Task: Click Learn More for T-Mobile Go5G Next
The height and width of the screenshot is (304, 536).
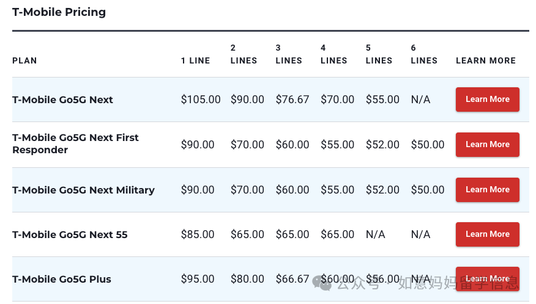Action: (x=487, y=100)
